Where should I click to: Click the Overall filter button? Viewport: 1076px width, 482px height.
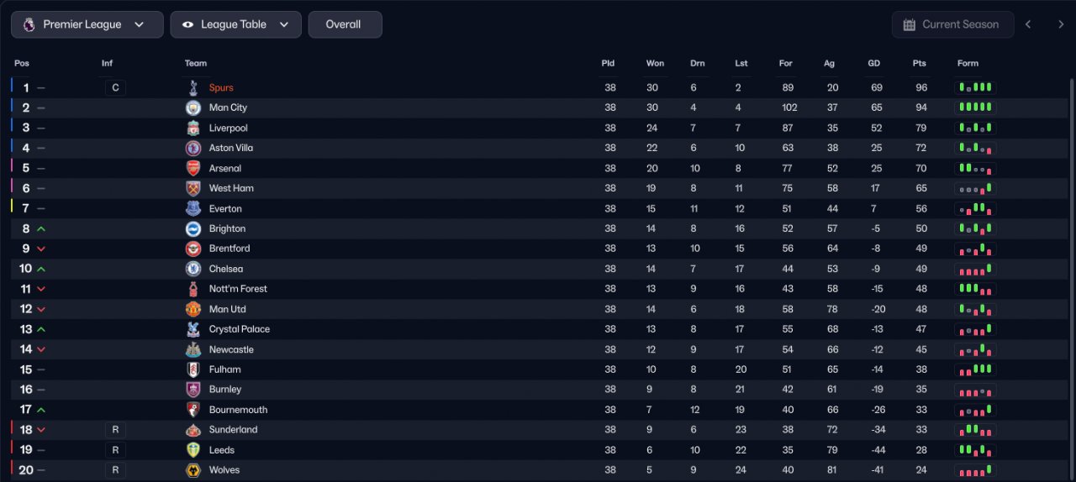tap(345, 24)
